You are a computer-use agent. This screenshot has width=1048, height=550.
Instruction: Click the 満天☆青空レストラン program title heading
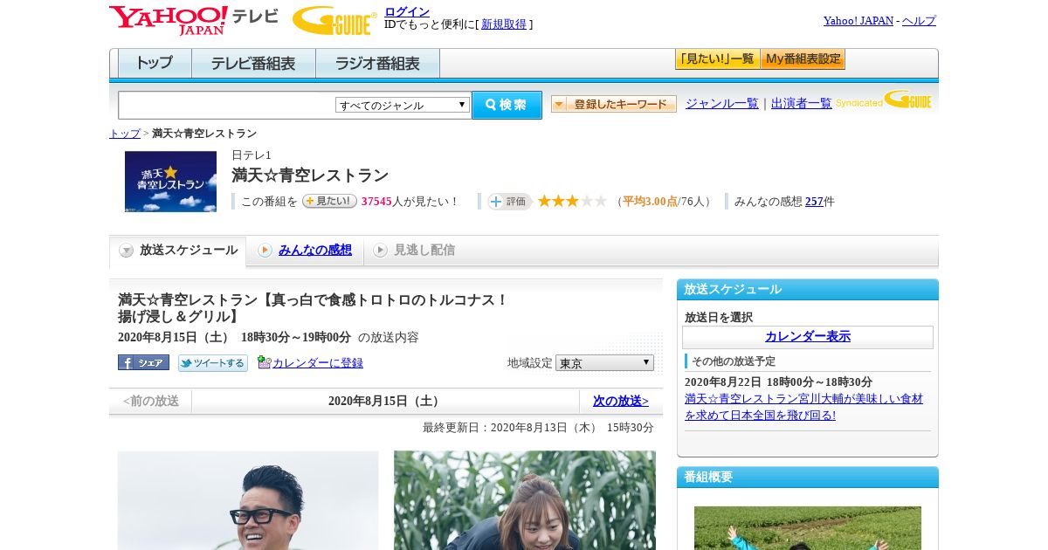pos(310,175)
